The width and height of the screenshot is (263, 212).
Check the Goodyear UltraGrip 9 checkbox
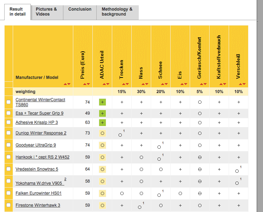point(8,145)
